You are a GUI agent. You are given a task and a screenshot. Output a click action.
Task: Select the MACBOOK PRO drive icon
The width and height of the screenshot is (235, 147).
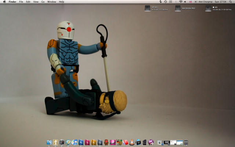pos(178,8)
